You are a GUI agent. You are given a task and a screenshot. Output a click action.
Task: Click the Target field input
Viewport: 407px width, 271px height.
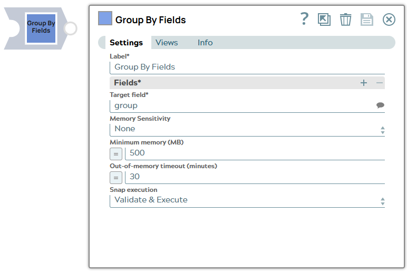point(241,105)
